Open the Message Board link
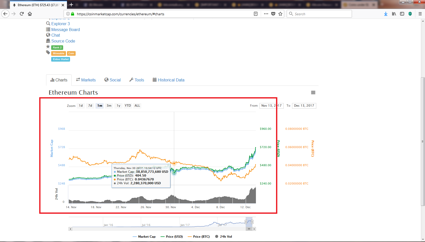425x242 pixels. pos(65,30)
